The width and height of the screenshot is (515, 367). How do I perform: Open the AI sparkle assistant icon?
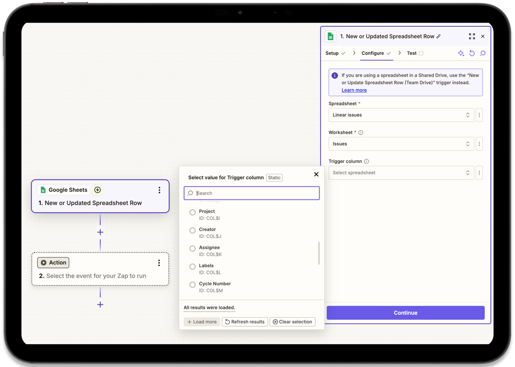[x=461, y=53]
